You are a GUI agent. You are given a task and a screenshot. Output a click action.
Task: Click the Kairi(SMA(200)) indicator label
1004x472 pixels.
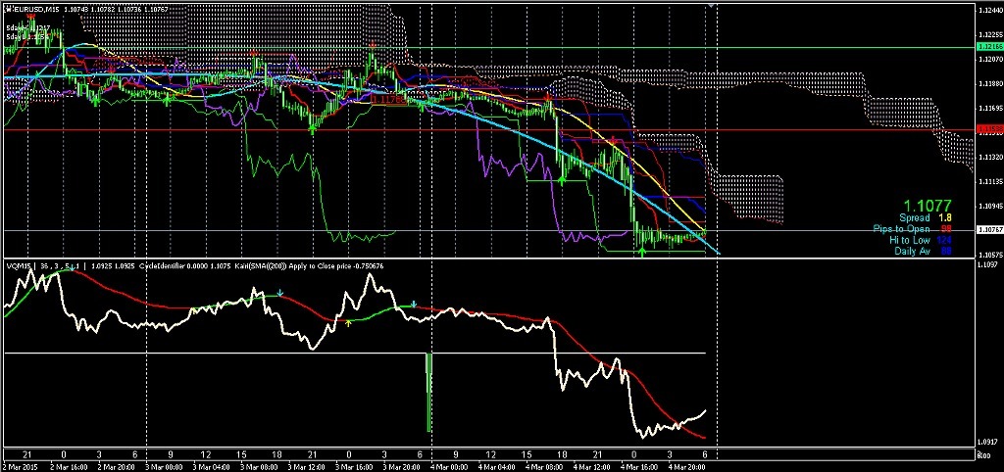[261, 265]
